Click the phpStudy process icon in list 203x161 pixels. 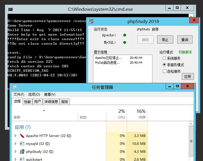pyautogui.click(x=22, y=152)
